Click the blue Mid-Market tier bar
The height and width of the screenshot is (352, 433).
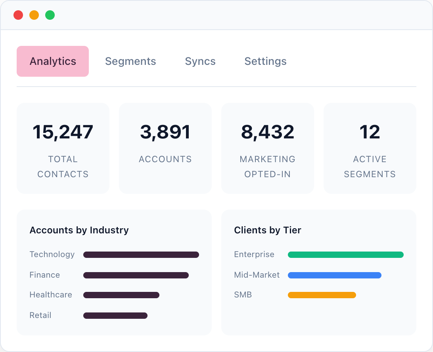coord(335,275)
